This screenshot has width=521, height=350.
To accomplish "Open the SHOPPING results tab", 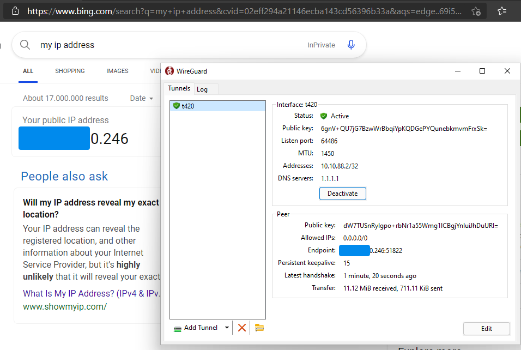I will coord(70,71).
